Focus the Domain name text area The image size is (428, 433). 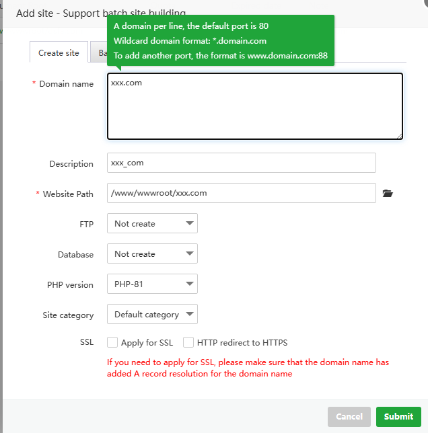pos(255,106)
